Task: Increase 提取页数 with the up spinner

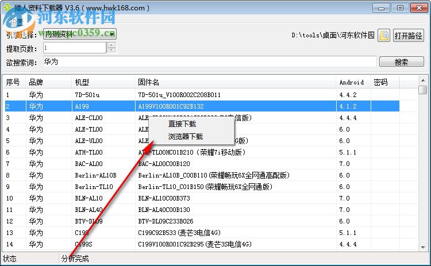Action: click(x=111, y=45)
